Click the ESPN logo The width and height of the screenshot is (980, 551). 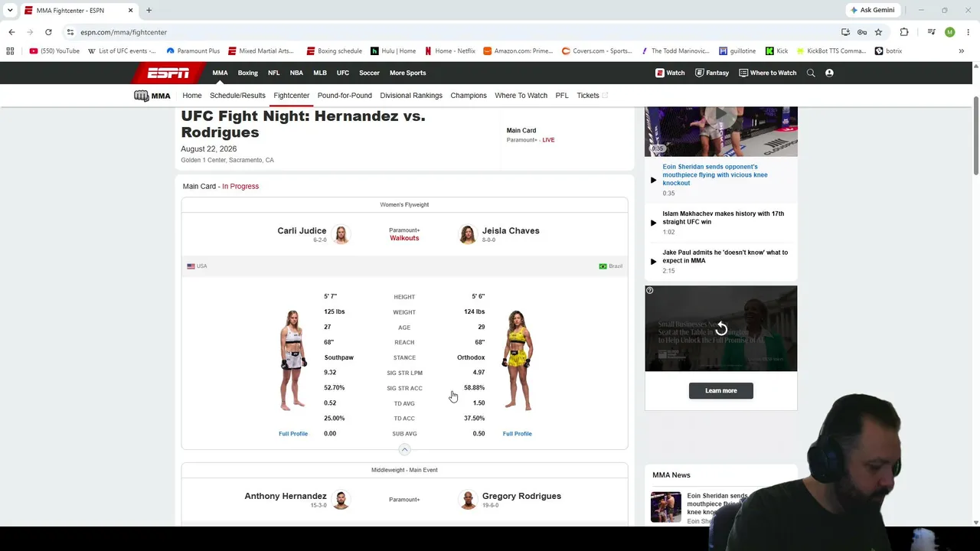[x=168, y=73]
